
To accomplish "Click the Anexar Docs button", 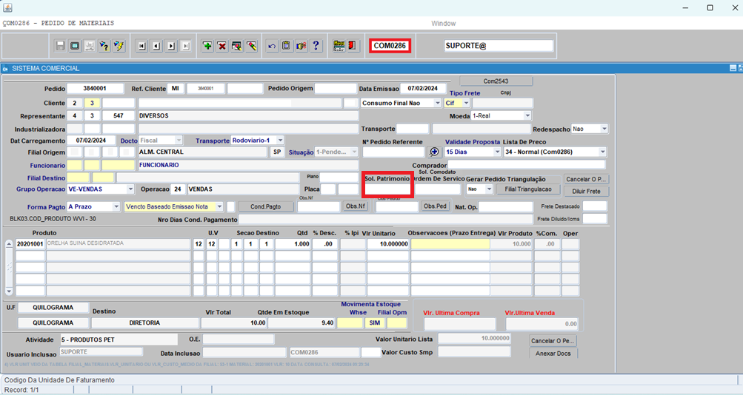I will click(553, 354).
